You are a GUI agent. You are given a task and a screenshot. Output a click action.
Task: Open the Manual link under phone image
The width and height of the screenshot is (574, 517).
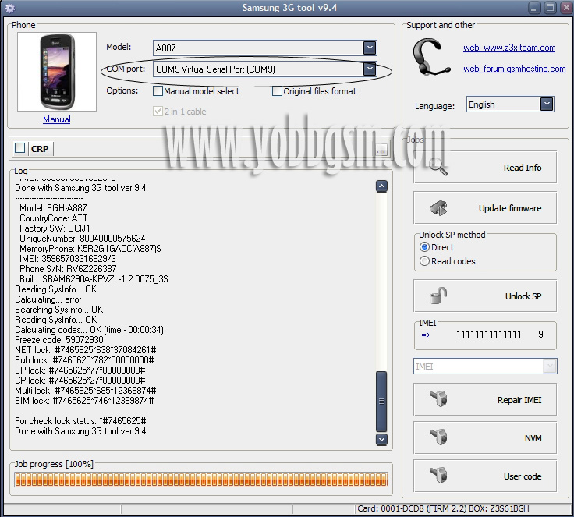57,119
